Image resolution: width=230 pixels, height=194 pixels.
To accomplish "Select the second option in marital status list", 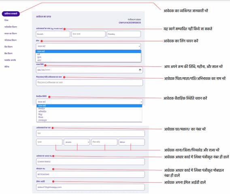I will point(89,109).
